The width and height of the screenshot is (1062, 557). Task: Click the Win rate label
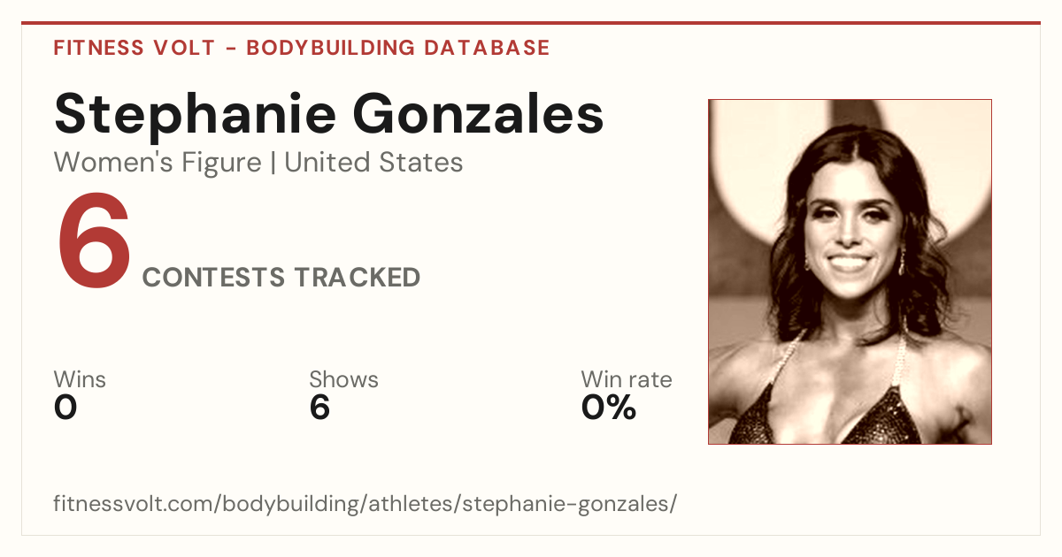point(627,380)
